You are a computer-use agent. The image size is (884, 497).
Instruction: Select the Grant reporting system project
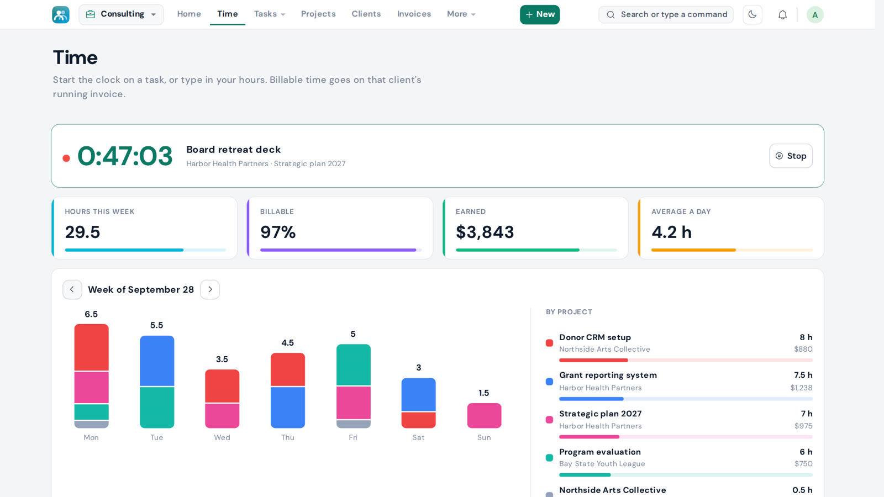679,385
